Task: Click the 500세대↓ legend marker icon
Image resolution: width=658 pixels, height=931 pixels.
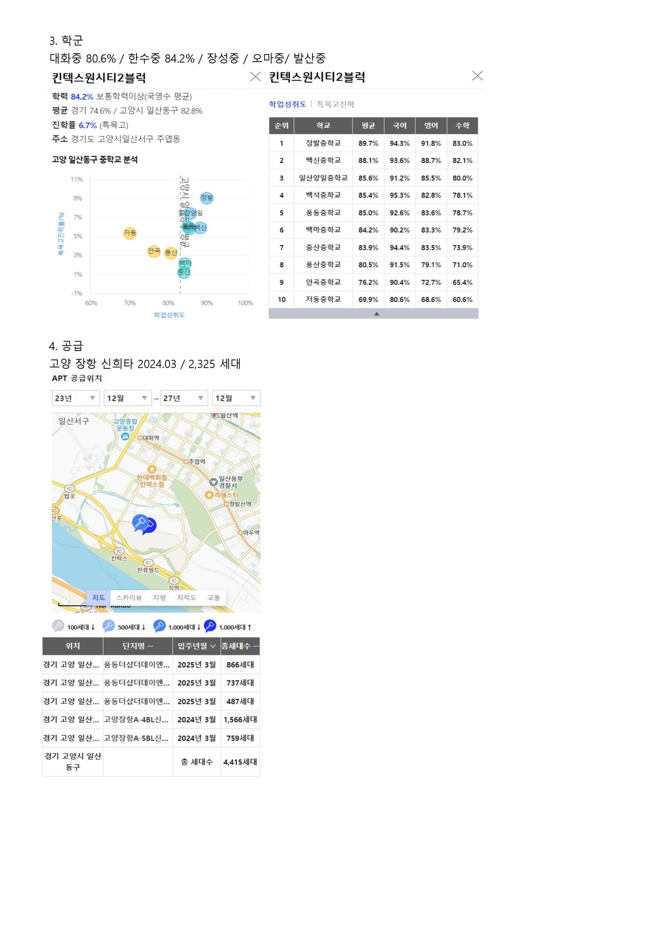Action: point(109,626)
